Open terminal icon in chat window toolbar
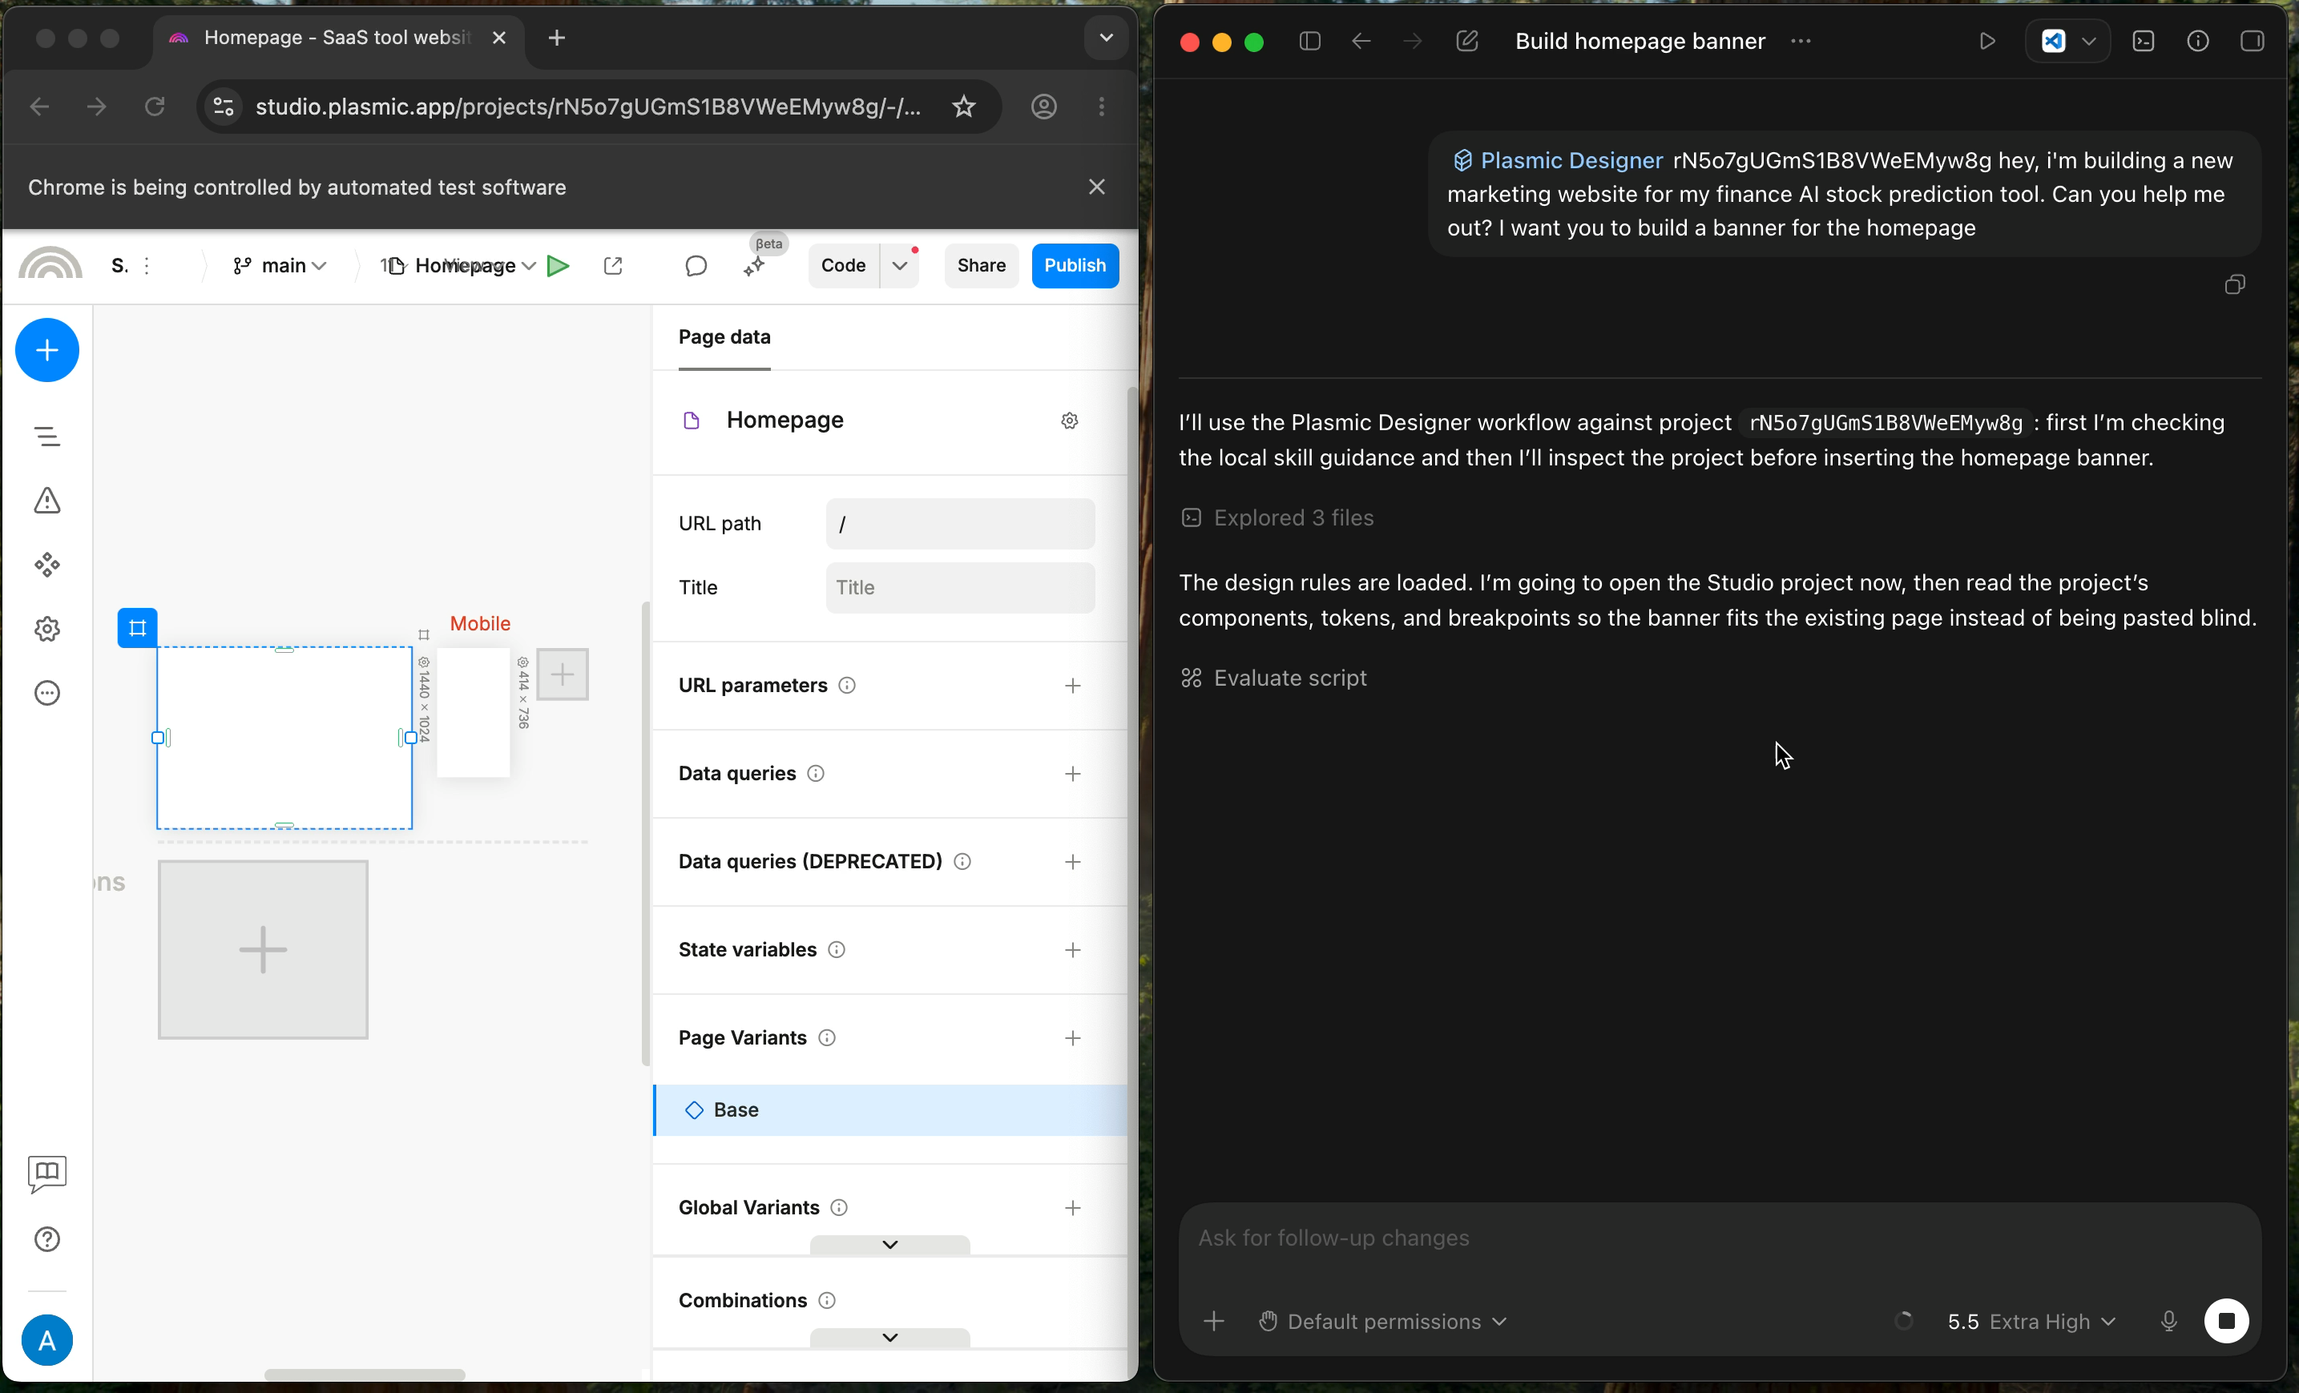The width and height of the screenshot is (2299, 1393). (2144, 41)
